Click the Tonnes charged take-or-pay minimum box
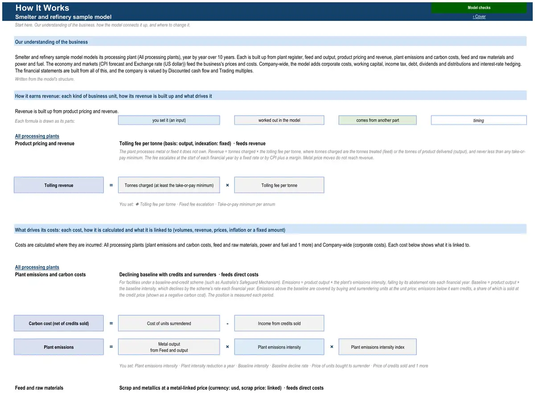535x393 pixels. tap(169, 186)
